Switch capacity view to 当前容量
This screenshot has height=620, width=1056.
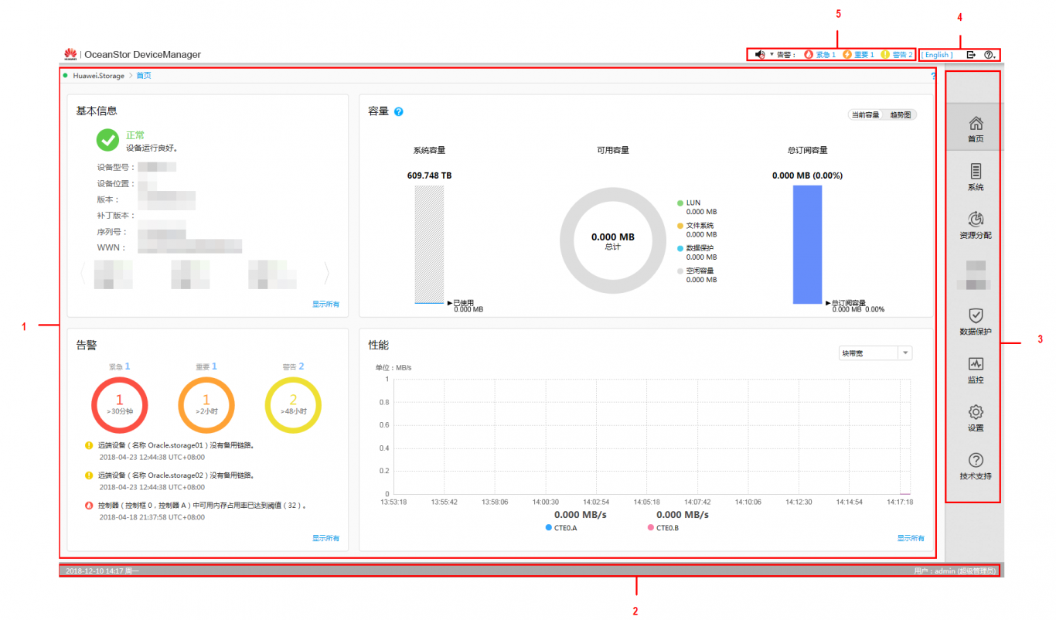pos(865,114)
